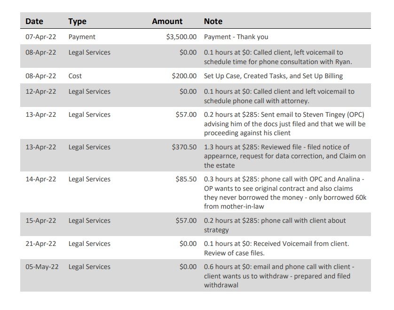Click the $370.50 amount cell
The height and width of the screenshot is (310, 394).
[x=184, y=147]
